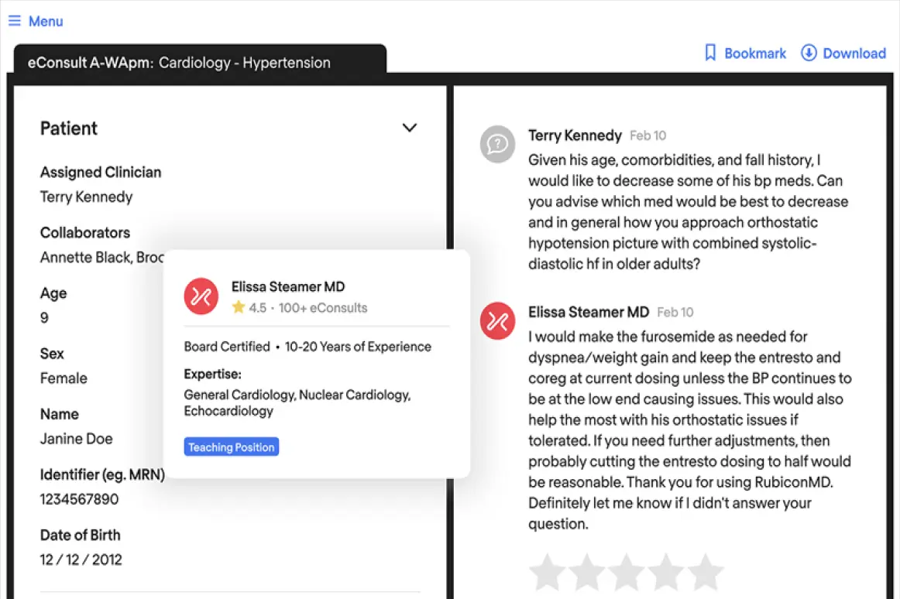Open the Menu text link
This screenshot has height=599, width=900.
click(46, 21)
